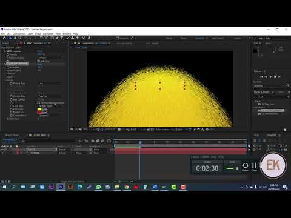The height and width of the screenshot is (218, 291).
Task: Toggle visibility eye of second timeline layer
Action: point(2,153)
